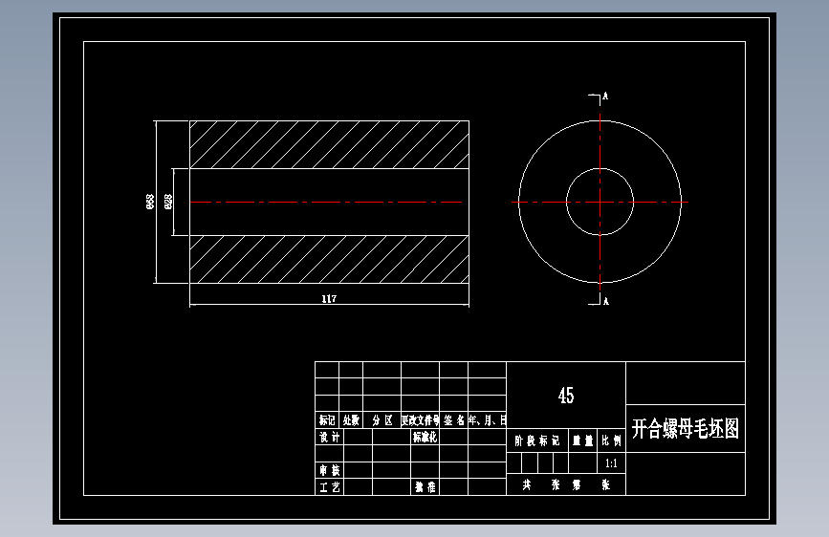
Task: Select the 年、月、日 header cell
Action: point(488,420)
